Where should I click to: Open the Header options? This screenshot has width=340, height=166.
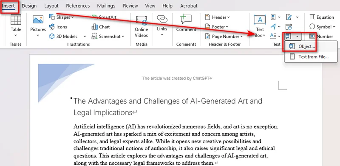tap(218, 17)
